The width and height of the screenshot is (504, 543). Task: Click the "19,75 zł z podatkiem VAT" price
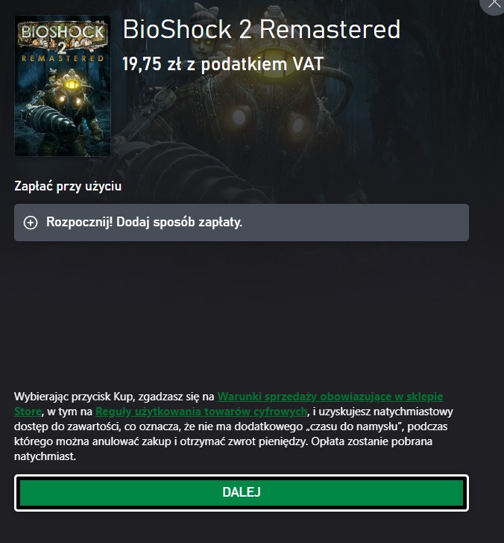tap(223, 64)
